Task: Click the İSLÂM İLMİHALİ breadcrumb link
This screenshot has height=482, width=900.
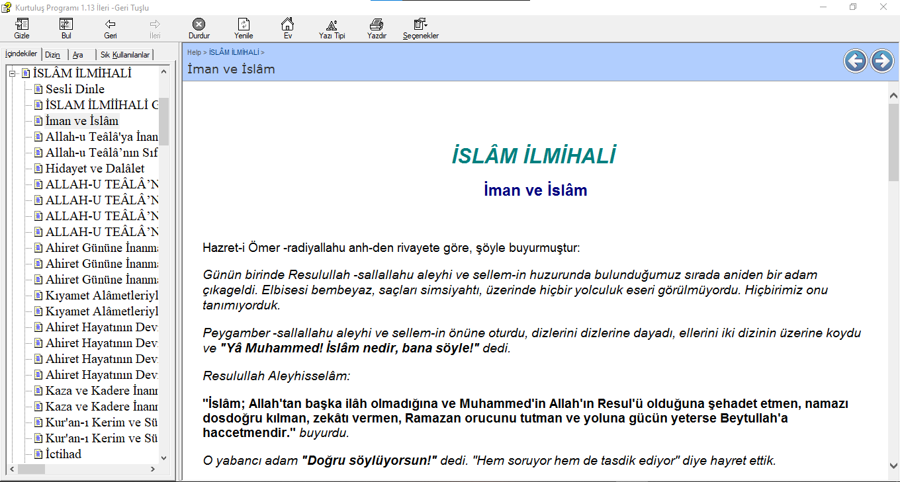Action: click(234, 52)
